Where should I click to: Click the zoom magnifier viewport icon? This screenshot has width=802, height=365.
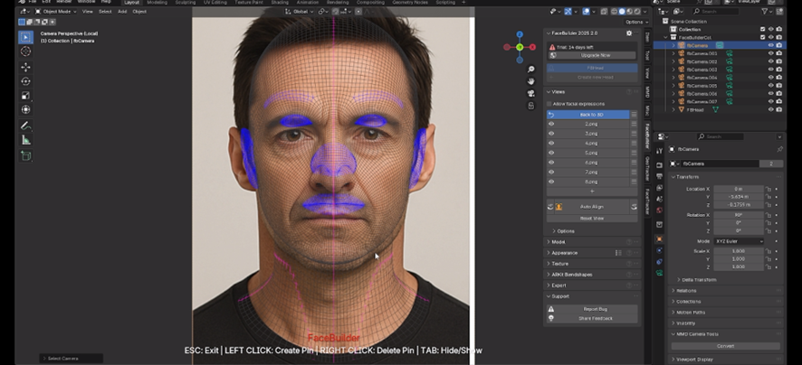click(x=531, y=69)
